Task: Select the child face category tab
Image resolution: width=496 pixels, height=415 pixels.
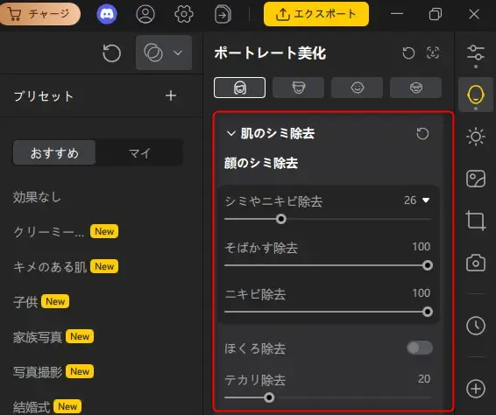Action: click(x=358, y=88)
